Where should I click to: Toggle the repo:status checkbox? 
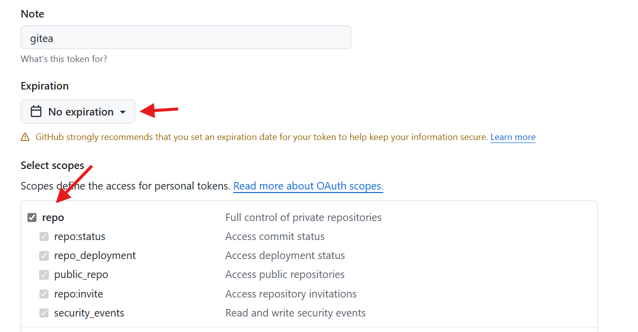click(x=44, y=236)
